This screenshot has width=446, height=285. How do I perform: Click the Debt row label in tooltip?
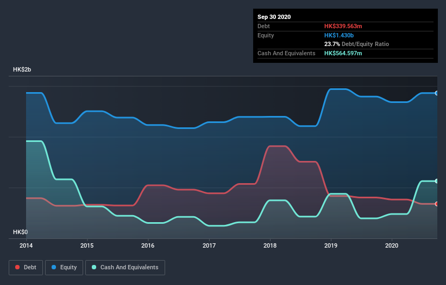tap(263, 26)
